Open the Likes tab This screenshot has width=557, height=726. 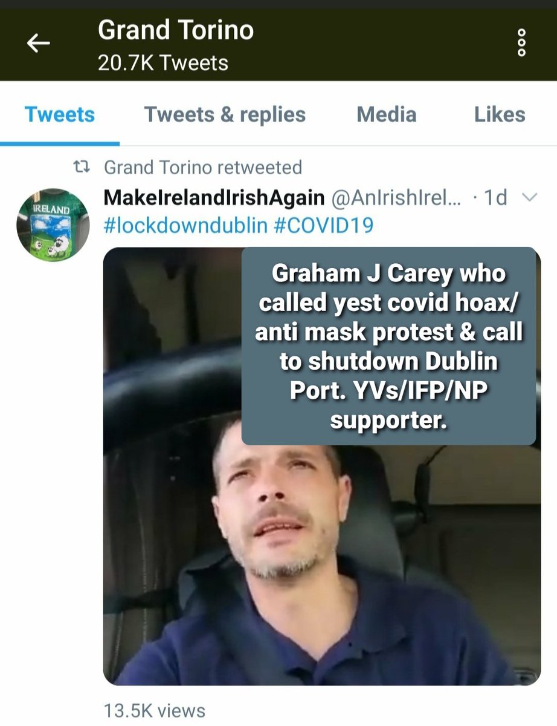pos(500,114)
